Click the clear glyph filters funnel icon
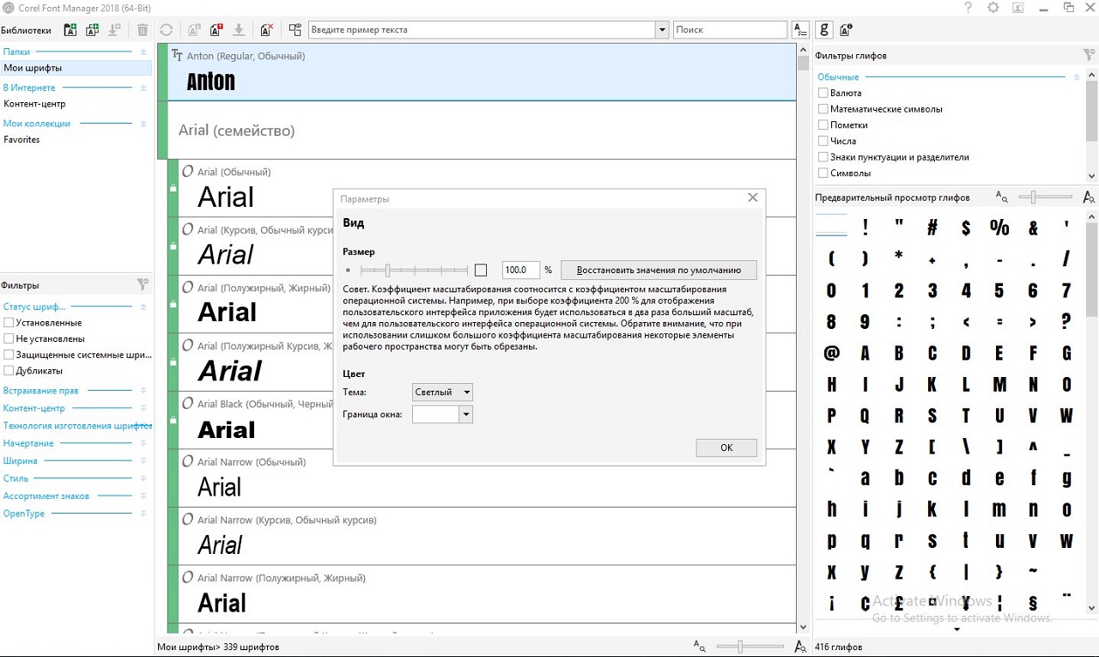This screenshot has width=1099, height=657. click(x=1089, y=56)
